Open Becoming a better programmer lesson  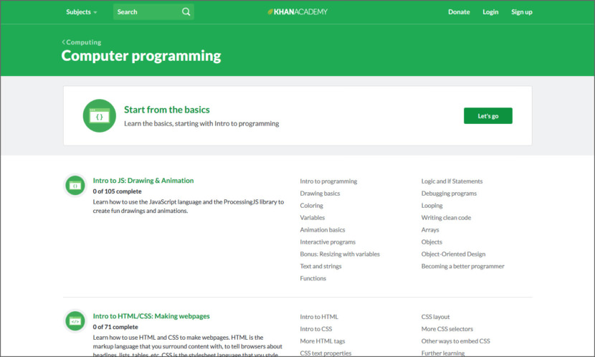(x=462, y=267)
